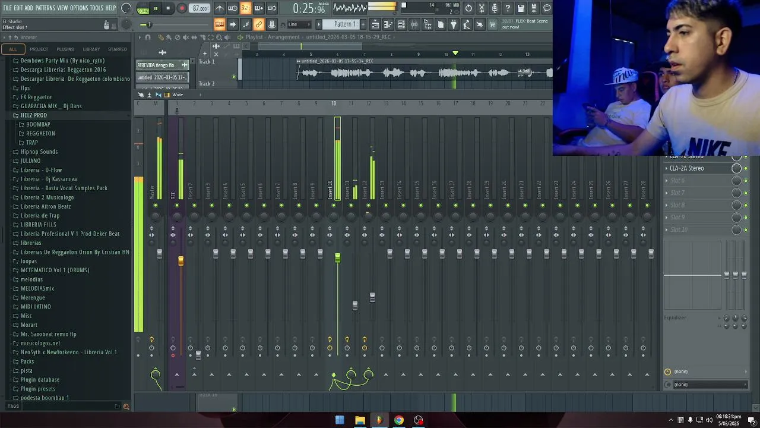760x428 pixels.
Task: Open the Mixer window icon
Action: click(414, 24)
